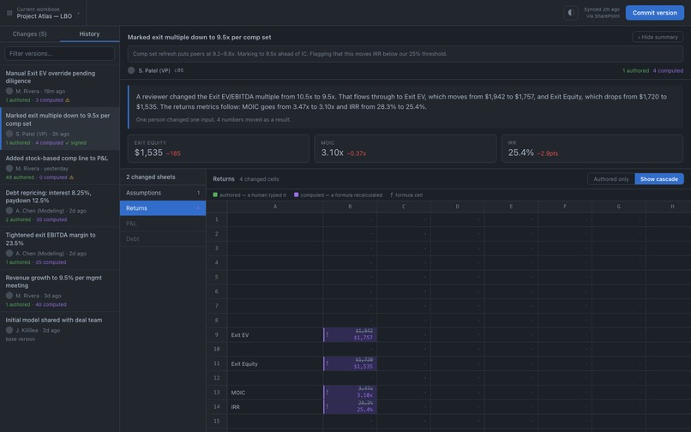
Task: Click the Exit EV label cell
Action: point(275,335)
